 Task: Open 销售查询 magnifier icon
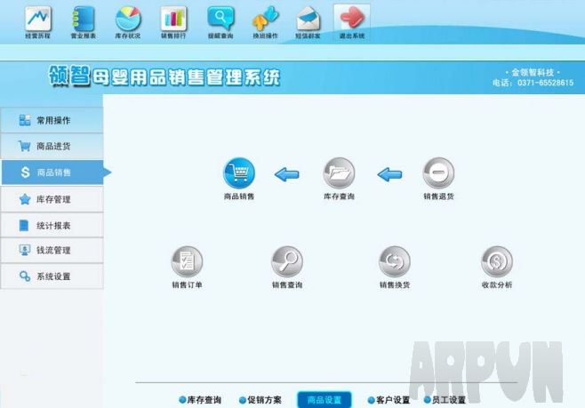[287, 261]
